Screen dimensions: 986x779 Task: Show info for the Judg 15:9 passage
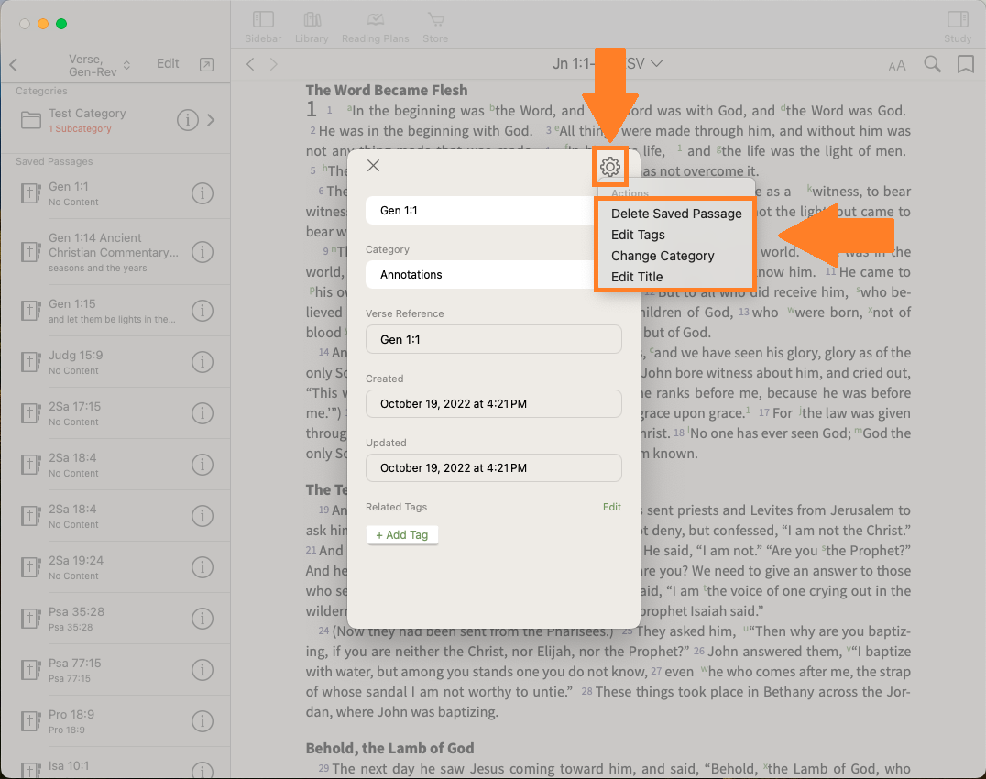tap(203, 362)
